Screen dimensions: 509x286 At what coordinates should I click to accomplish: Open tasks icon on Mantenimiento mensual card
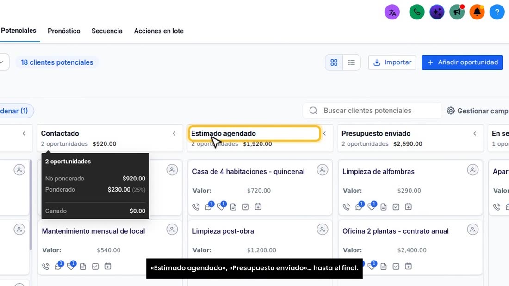[x=95, y=267]
